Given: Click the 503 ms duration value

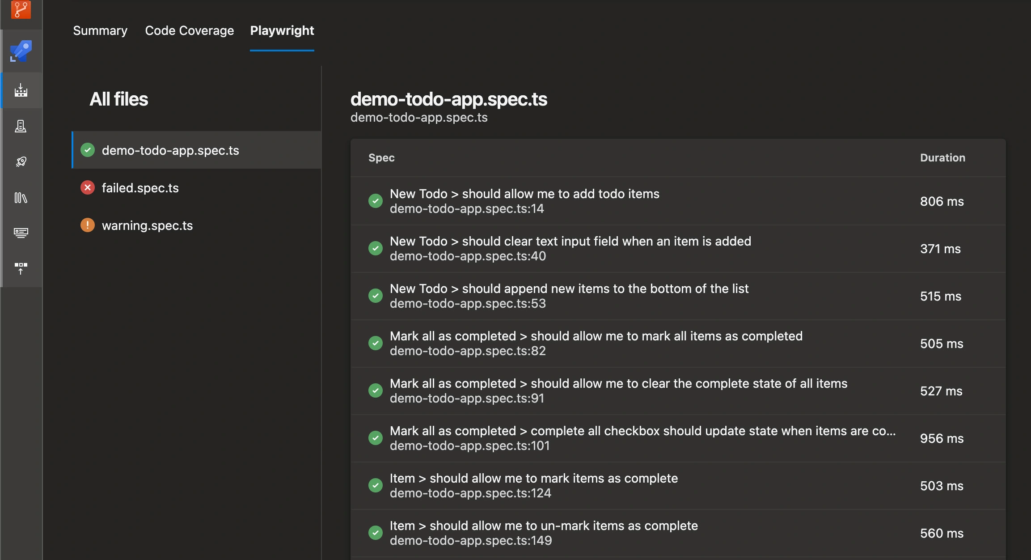Looking at the screenshot, I should pos(942,486).
